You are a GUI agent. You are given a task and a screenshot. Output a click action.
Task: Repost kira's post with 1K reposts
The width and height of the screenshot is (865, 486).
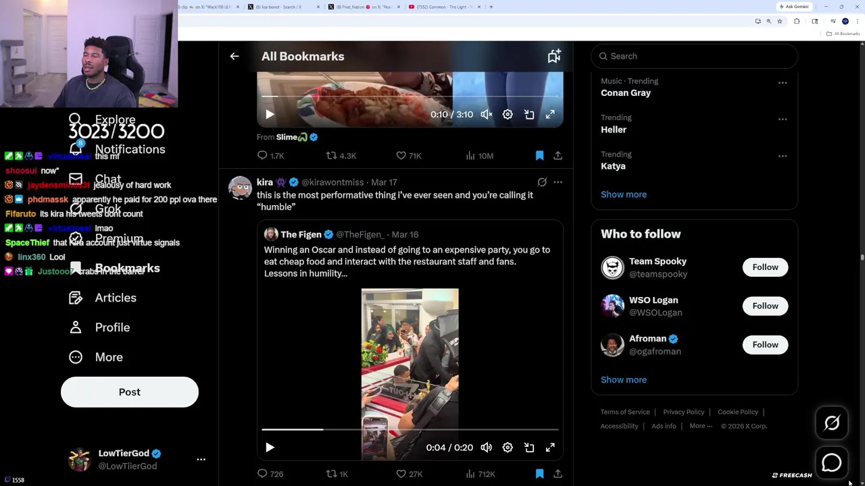tap(337, 474)
